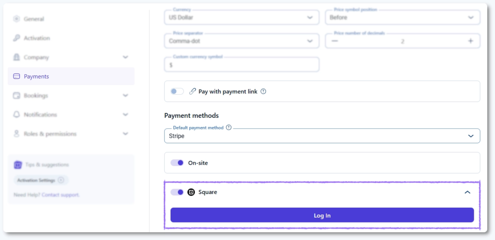Screen dimensions: 495x240
Task: Follow the Contact support link
Action: (60, 195)
